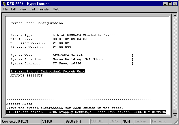Open the View menu
Screen dimensions: 179x125
point(23,9)
